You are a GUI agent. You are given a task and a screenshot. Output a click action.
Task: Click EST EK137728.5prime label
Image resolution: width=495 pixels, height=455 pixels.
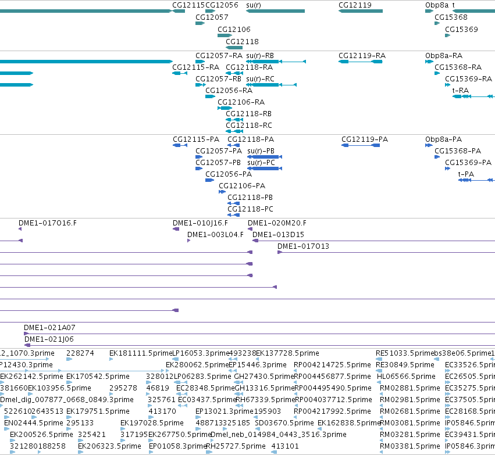287,354
